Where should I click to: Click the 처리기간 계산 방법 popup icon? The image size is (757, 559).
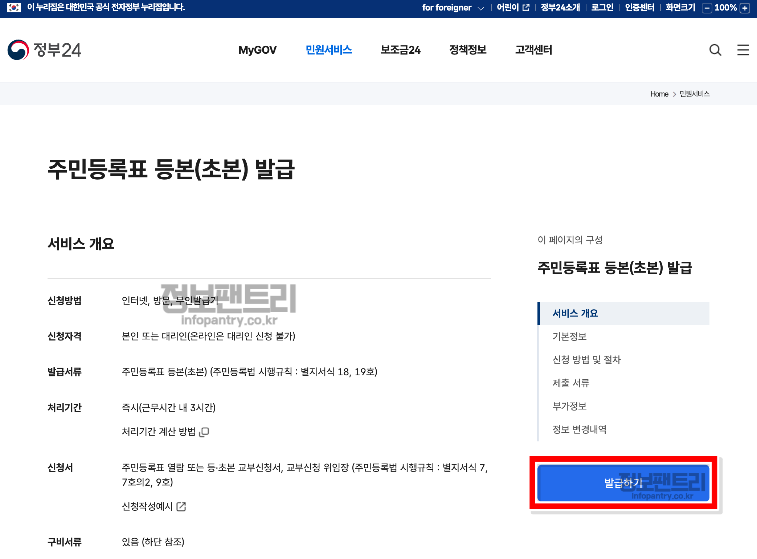point(205,432)
